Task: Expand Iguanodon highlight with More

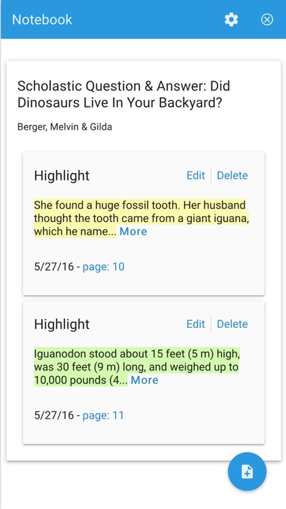Action: 144,380
